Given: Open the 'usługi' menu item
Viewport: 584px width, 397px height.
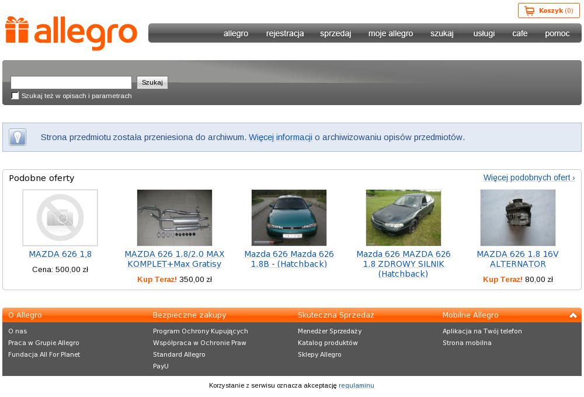Looking at the screenshot, I should (484, 33).
